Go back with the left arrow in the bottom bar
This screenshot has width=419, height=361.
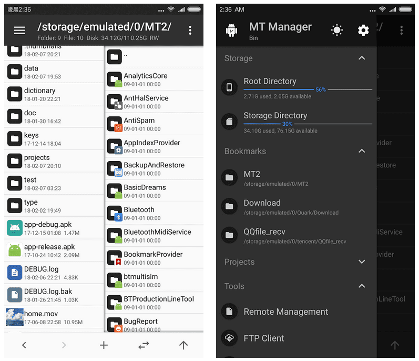(x=24, y=345)
